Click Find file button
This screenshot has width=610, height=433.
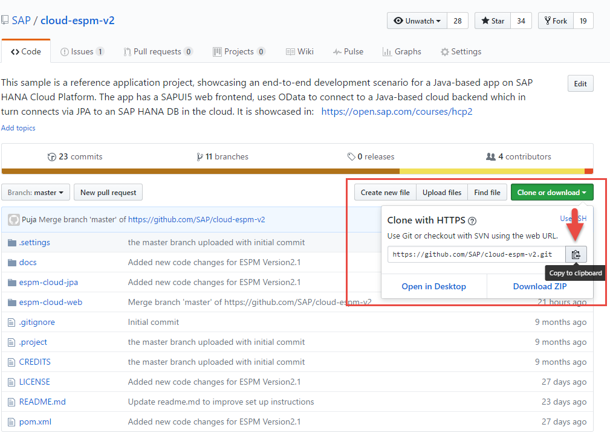pos(487,193)
